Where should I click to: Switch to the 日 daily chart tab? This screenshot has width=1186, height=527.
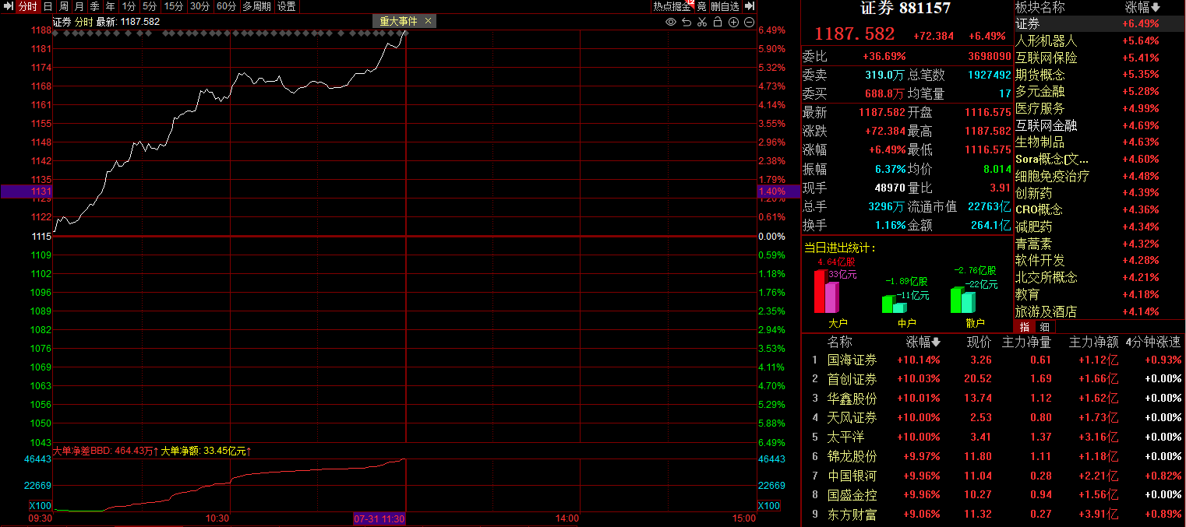(48, 6)
